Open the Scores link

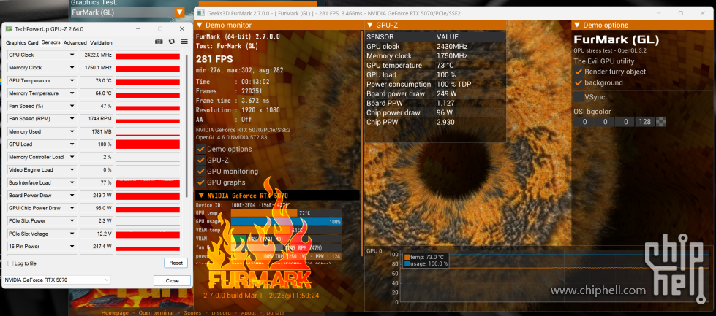click(192, 313)
